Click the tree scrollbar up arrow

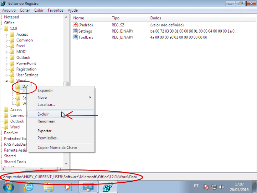[x=66, y=17]
